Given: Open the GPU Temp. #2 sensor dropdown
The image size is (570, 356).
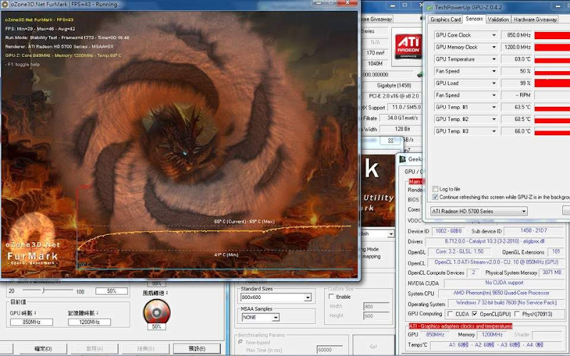Looking at the screenshot, I should tap(494, 119).
